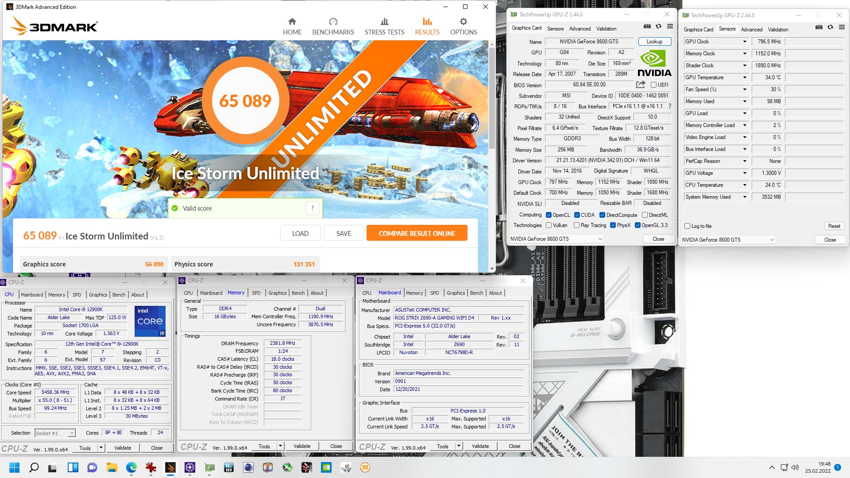Switch to Advanced tab in left GPU-Z
Screen dimensions: 850x478
580,28
